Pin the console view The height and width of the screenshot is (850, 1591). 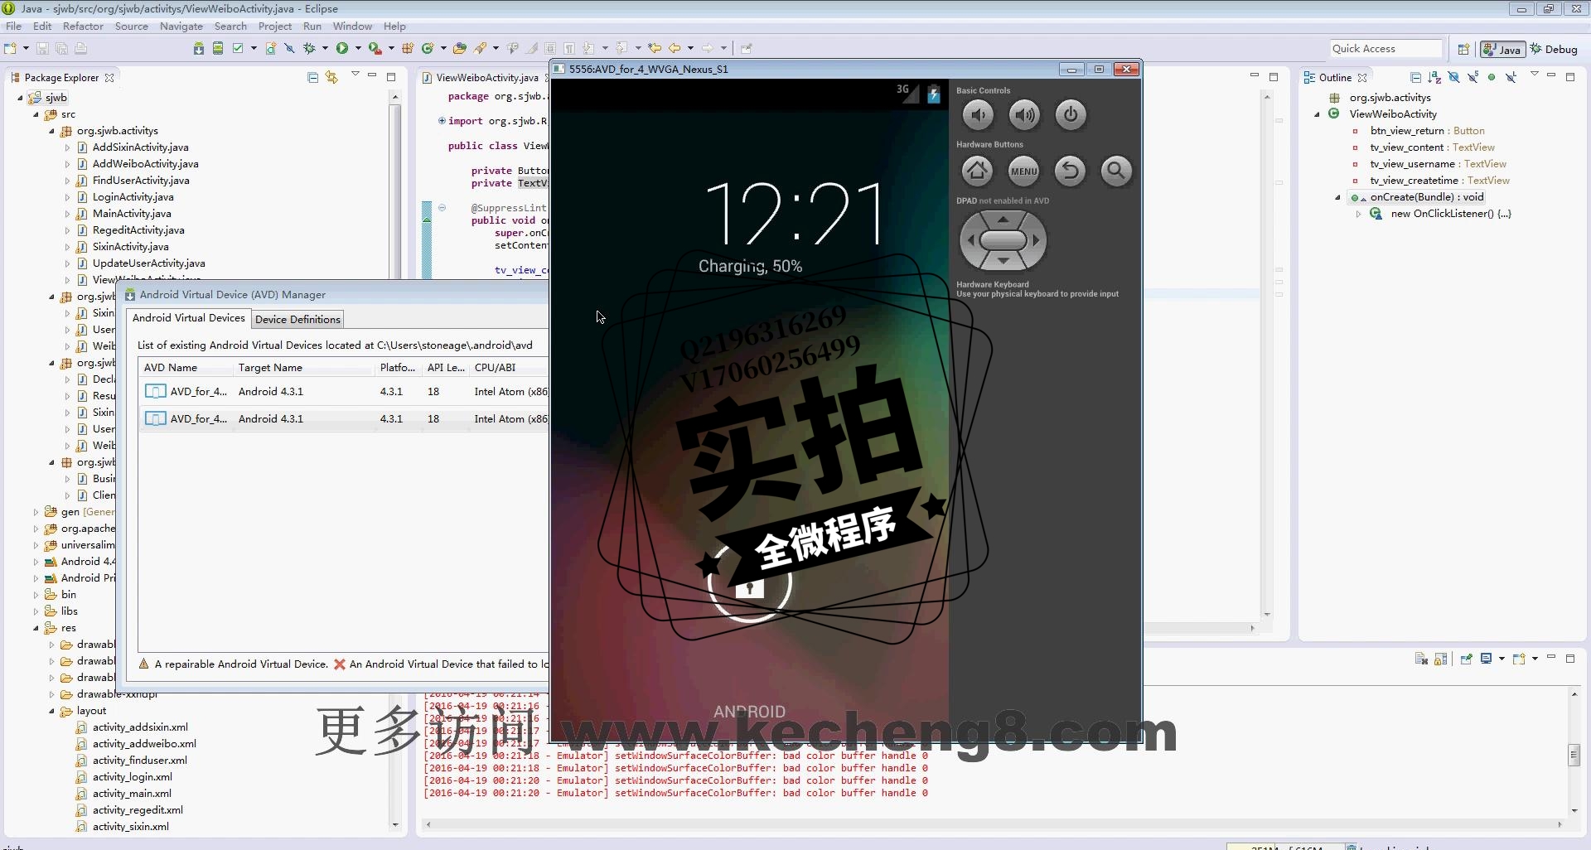point(1466,659)
